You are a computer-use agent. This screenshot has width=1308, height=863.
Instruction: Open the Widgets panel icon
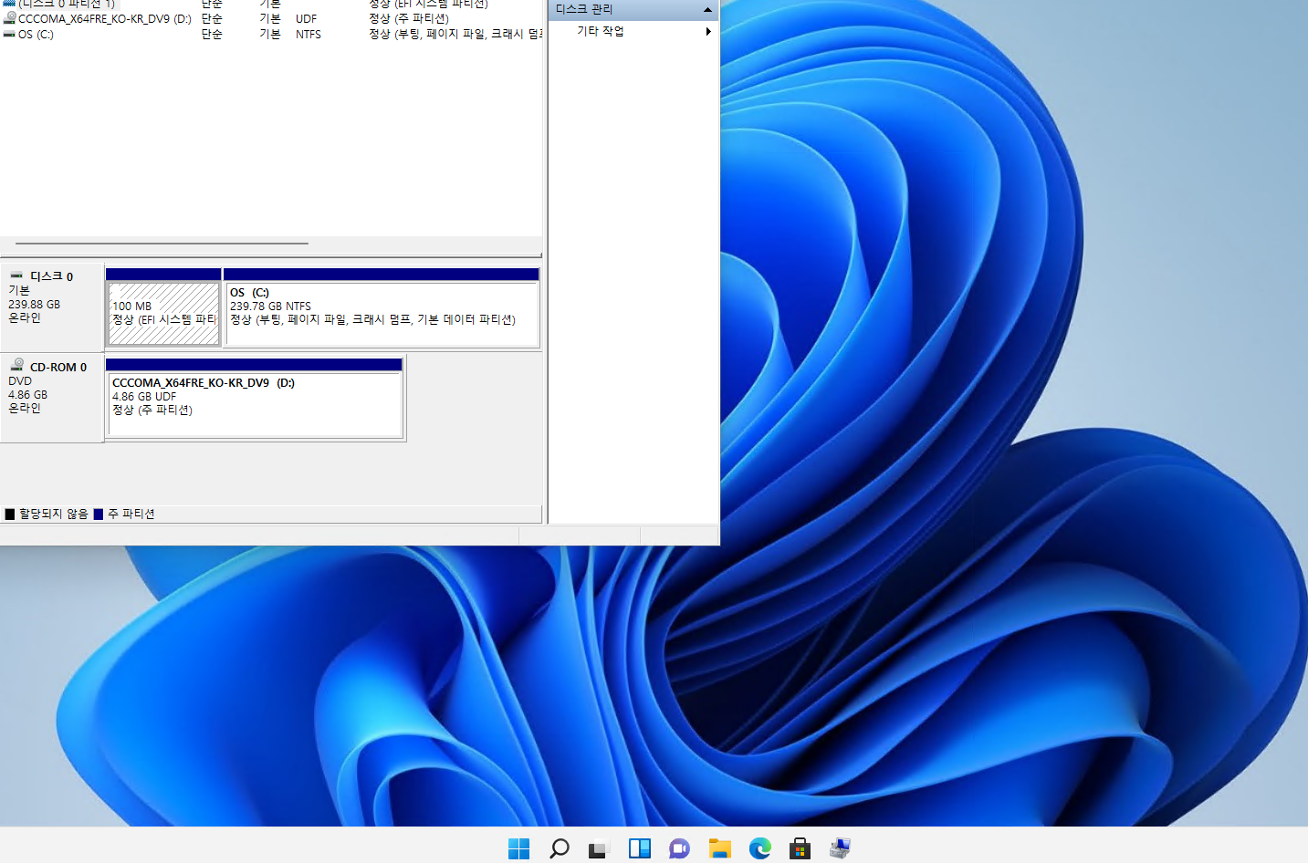[x=639, y=848]
